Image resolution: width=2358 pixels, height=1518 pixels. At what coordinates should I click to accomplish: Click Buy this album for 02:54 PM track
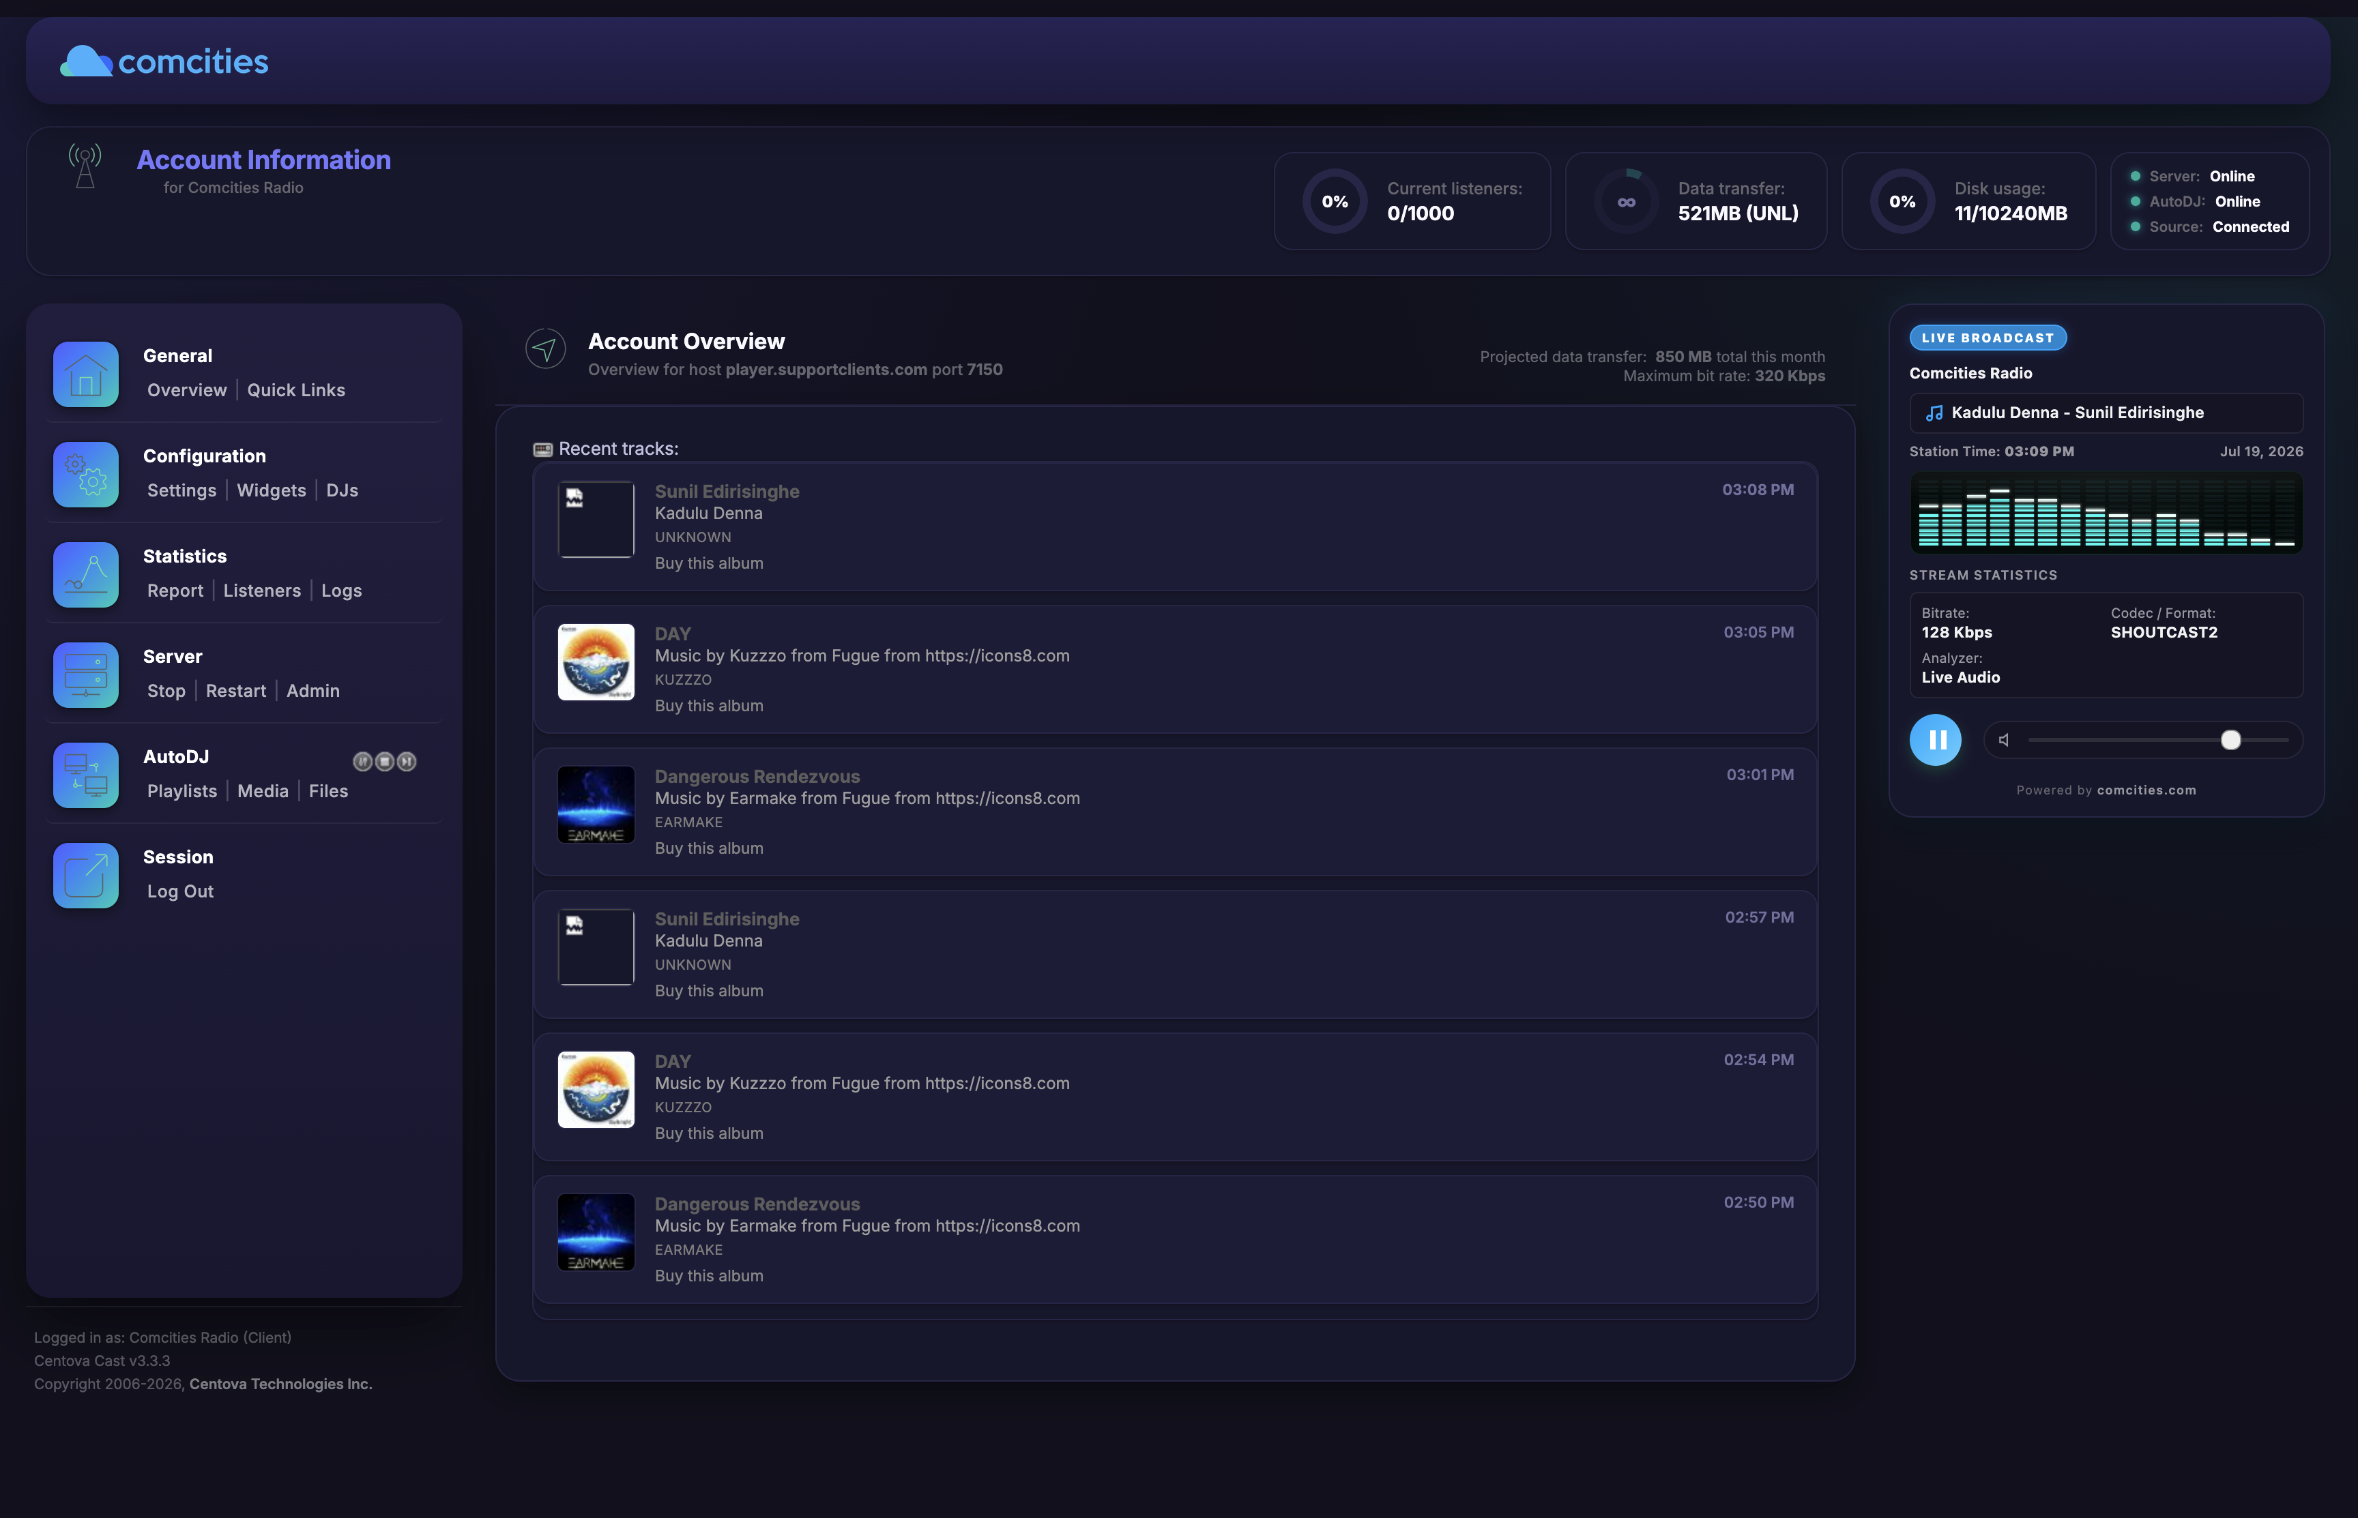709,1133
